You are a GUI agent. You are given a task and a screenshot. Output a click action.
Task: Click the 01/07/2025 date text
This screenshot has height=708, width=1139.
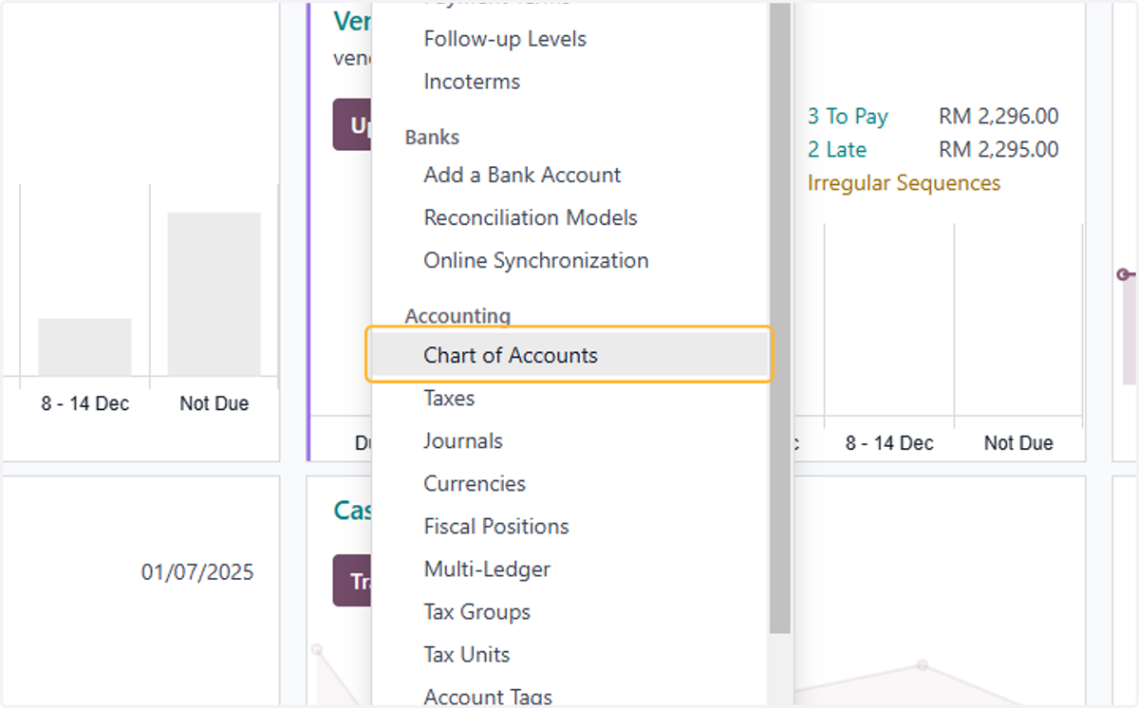(197, 572)
